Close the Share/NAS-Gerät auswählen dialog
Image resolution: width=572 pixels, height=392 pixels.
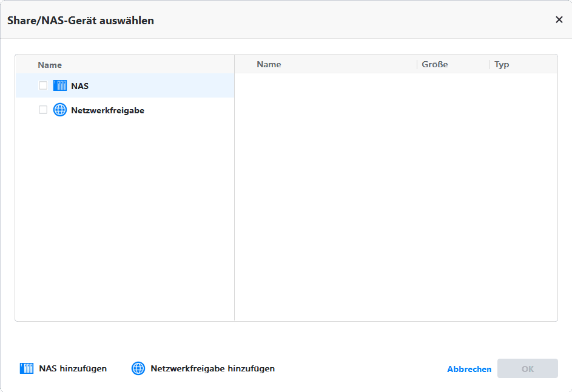tap(559, 19)
